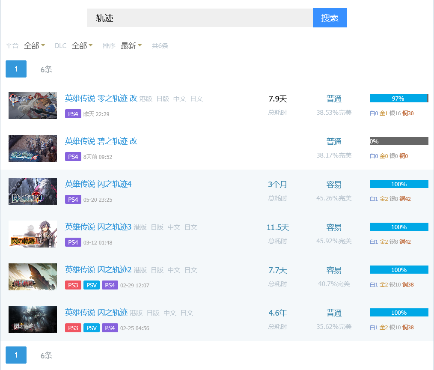Viewport: 434px width, 370px height.
Task: Open the 排序 sort order dropdown
Action: pos(131,46)
